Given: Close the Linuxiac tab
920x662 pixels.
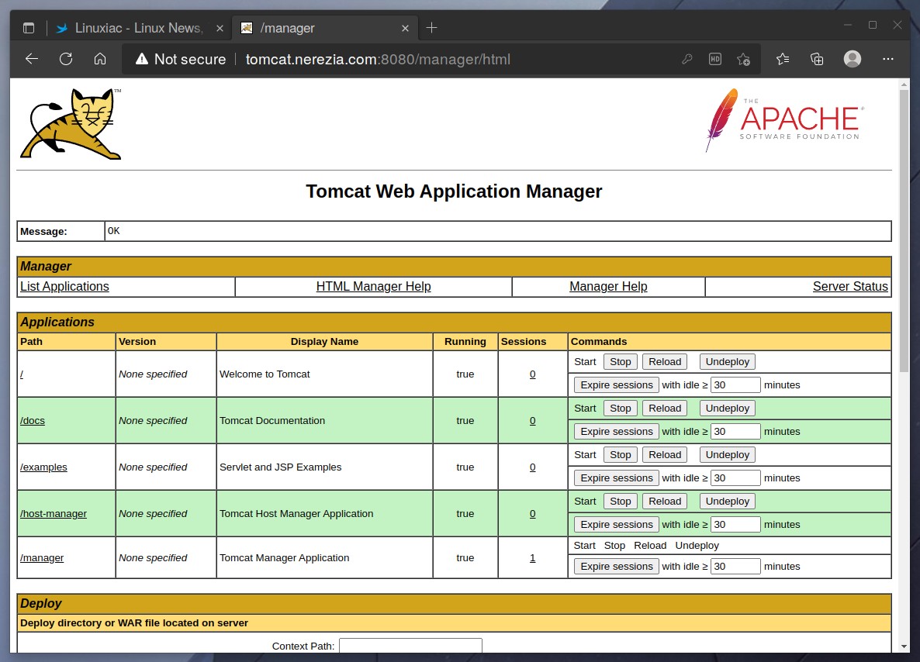Looking at the screenshot, I should coord(220,28).
